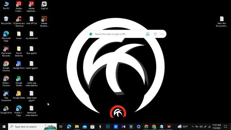Click the taskbar 'Type here to search' box
The height and width of the screenshot is (130, 231).
[x=32, y=127]
